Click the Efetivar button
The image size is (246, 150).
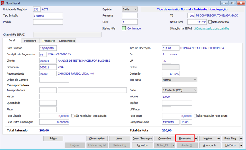point(75,145)
